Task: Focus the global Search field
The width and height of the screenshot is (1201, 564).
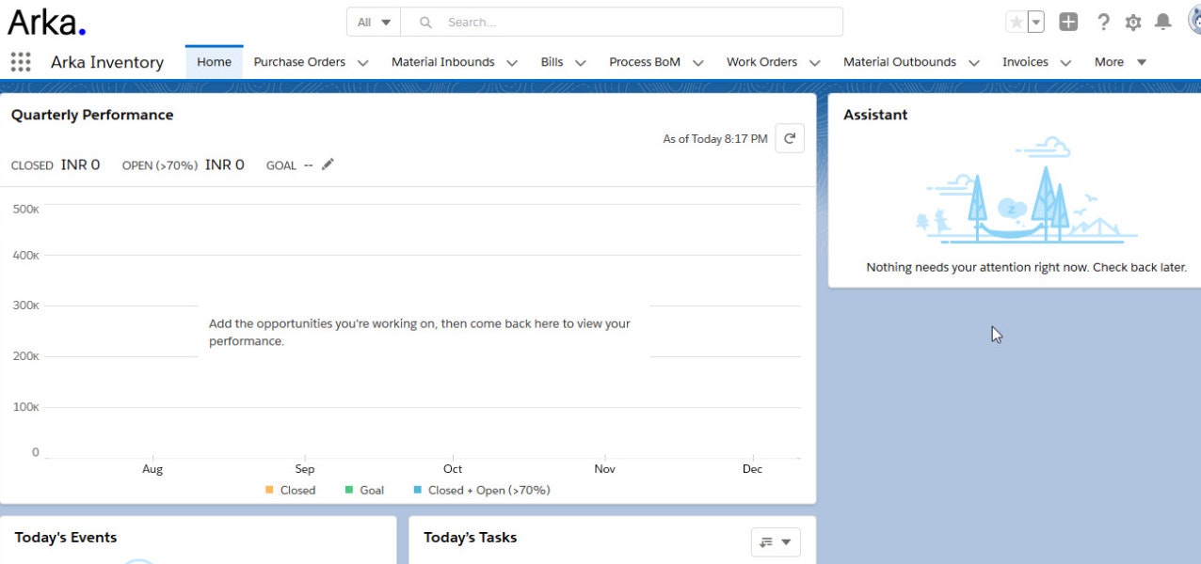Action: point(621,22)
